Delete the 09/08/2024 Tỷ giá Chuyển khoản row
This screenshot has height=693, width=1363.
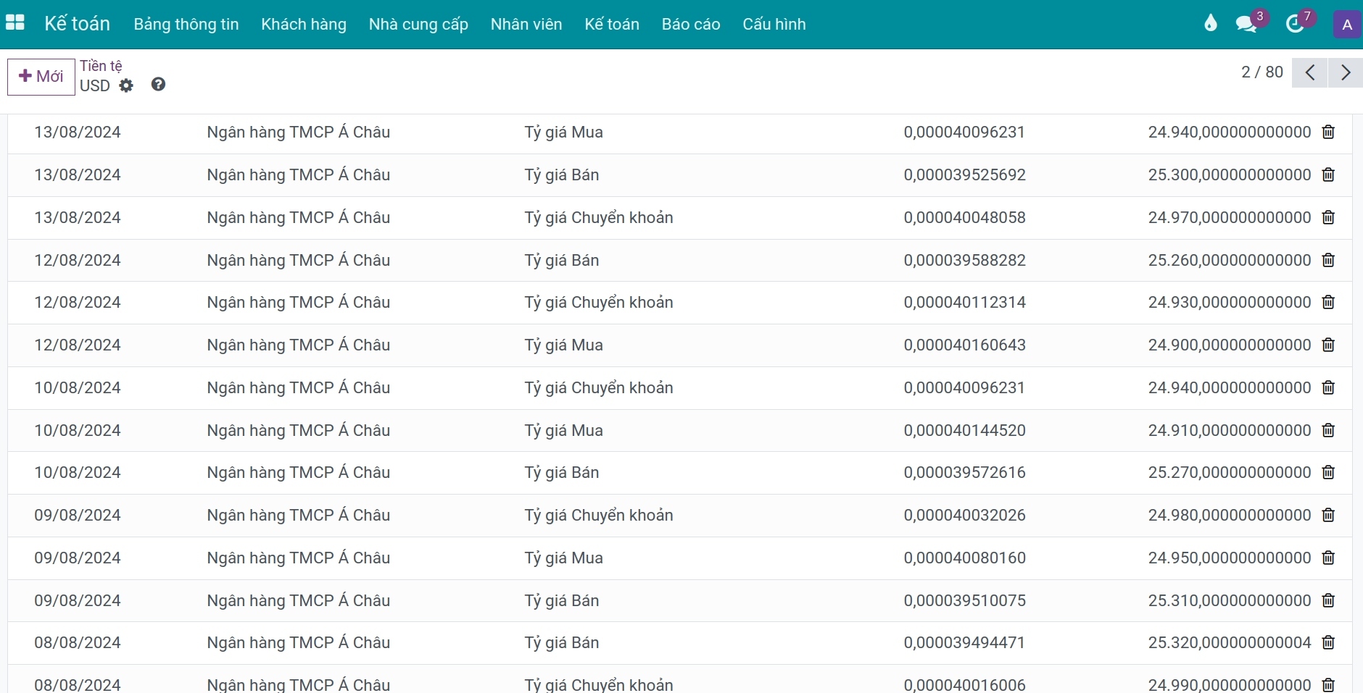[x=1328, y=515]
